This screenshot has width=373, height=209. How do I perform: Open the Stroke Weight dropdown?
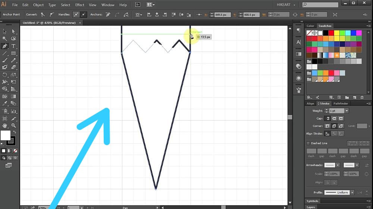347,111
